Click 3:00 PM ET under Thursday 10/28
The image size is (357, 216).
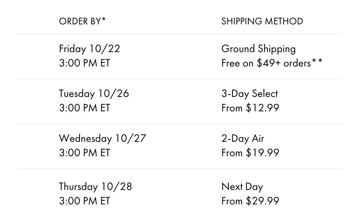(x=84, y=201)
